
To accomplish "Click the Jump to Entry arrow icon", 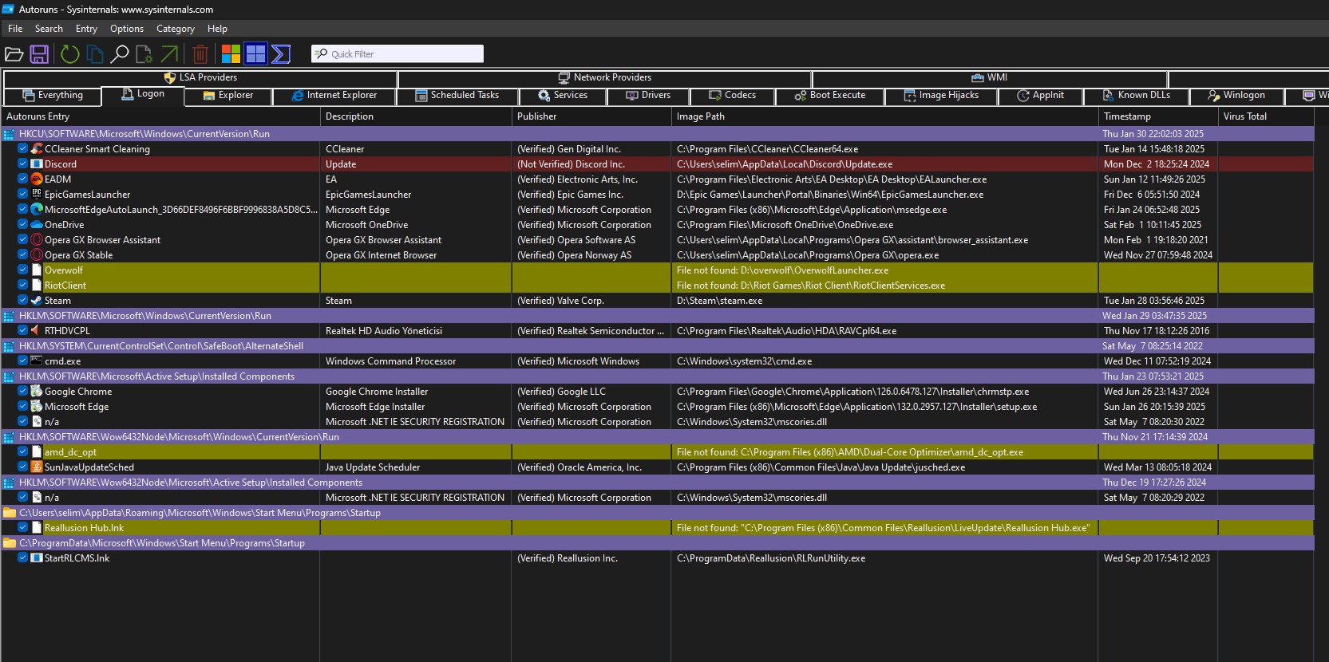I will point(169,54).
